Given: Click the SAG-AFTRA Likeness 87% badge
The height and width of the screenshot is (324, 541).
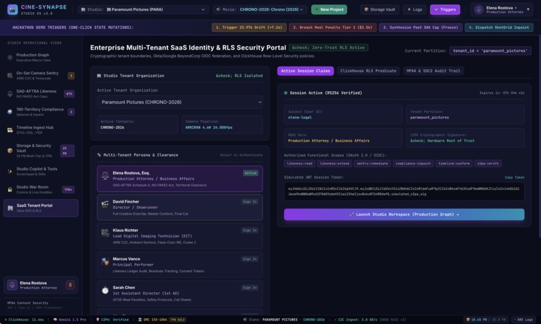Looking at the screenshot, I should coord(69,94).
